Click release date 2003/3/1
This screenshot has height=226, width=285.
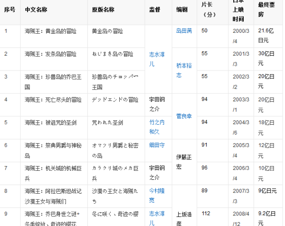[x=241, y=105]
